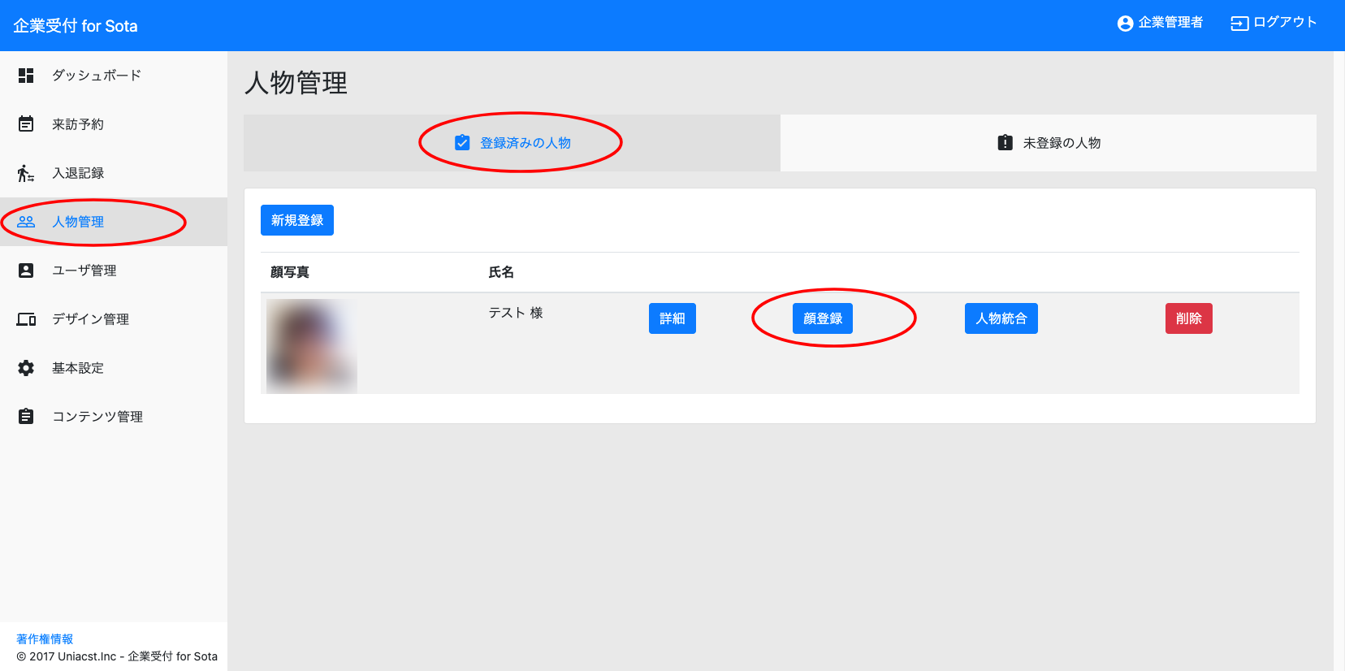Click the content management clipboard icon
Viewport: 1345px width, 671px height.
point(26,417)
